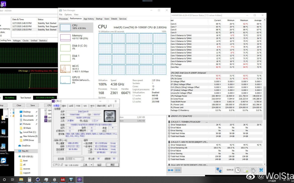Open File Explorer from the taskbar
This screenshot has height=183, width=294.
tap(21, 179)
